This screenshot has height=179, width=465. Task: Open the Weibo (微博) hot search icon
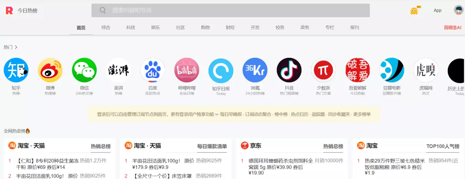point(50,70)
